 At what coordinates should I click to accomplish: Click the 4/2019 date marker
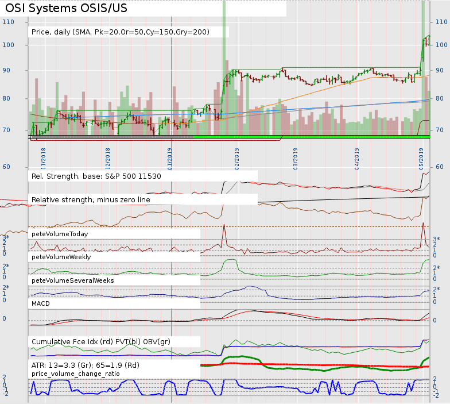(357, 159)
